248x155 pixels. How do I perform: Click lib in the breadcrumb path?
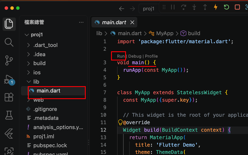[99, 33]
